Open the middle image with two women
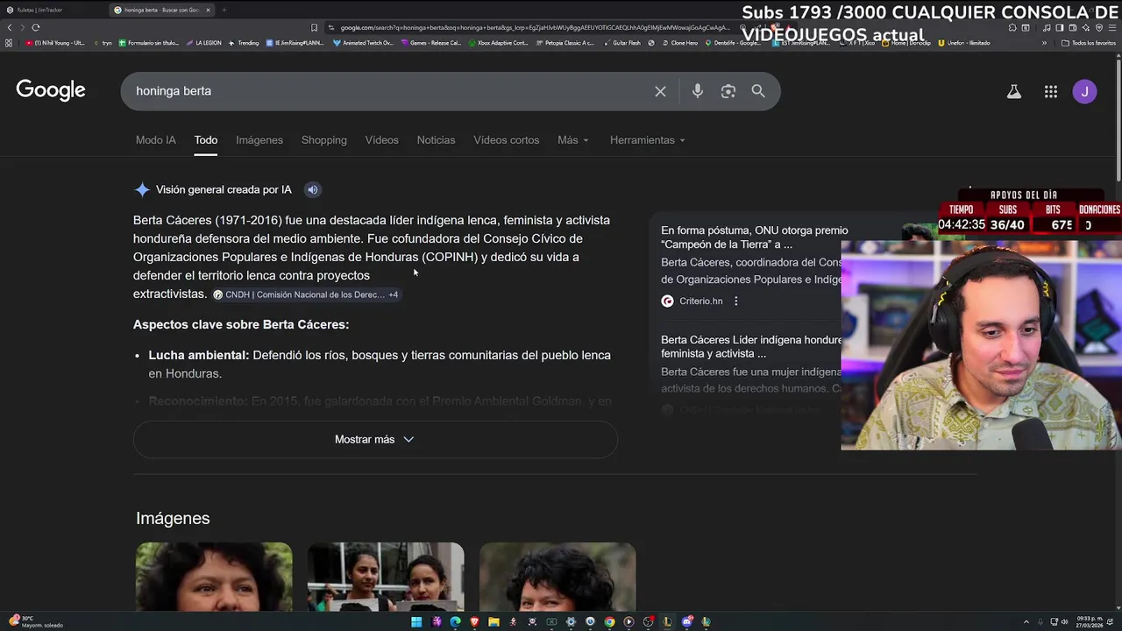Viewport: 1122px width, 631px height. click(386, 577)
